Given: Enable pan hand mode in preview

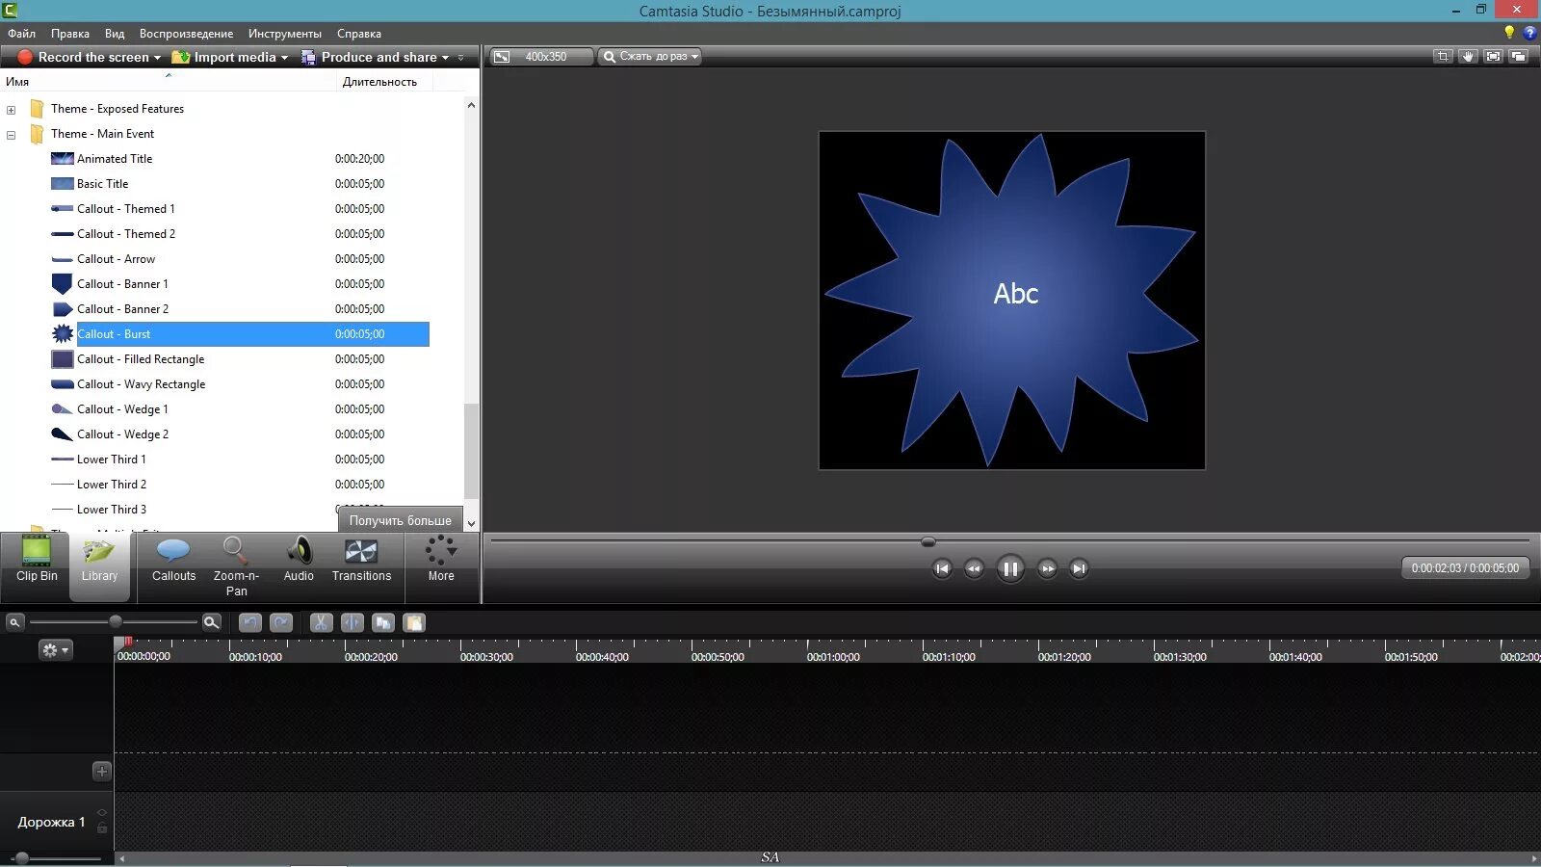Looking at the screenshot, I should coord(1468,57).
